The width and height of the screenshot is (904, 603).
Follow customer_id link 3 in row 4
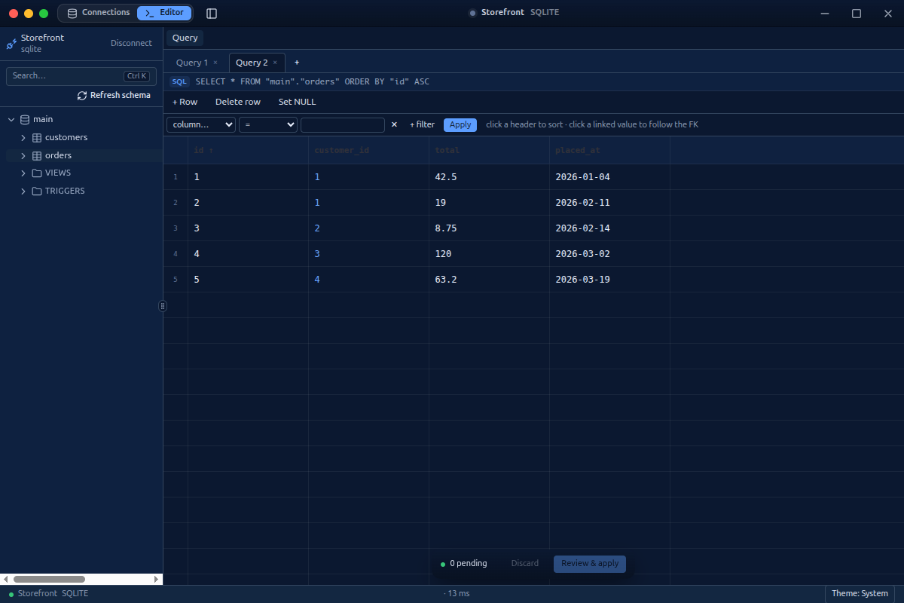317,254
